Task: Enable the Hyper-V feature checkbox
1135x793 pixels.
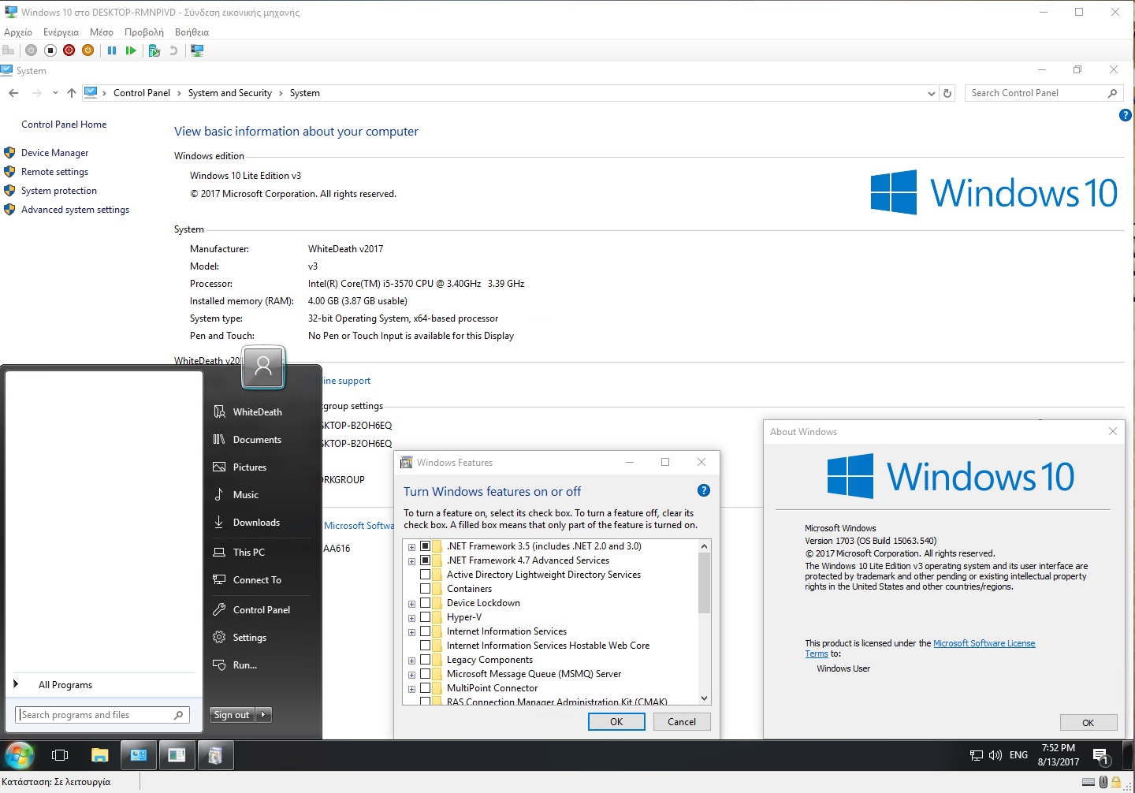Action: point(426,617)
